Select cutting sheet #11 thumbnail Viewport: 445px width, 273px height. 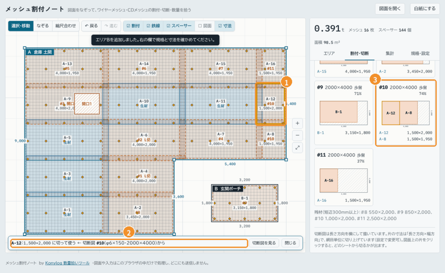pos(343,177)
